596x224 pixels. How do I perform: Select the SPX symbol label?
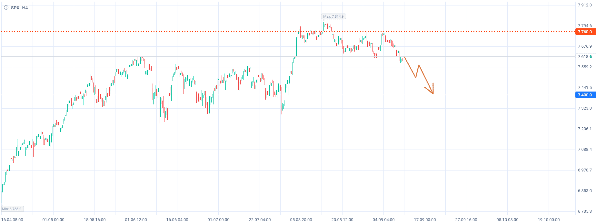click(x=15, y=8)
